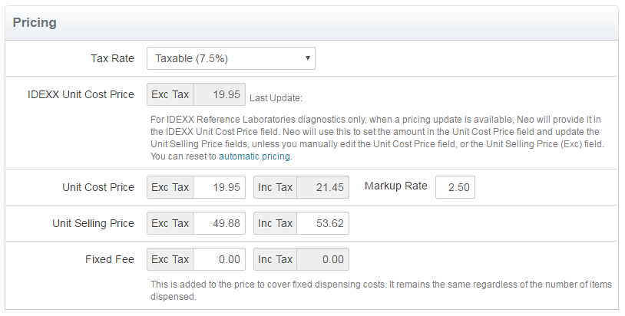Screen dimensions: 625x316
Task: Select the Unit Selling Price Inc Tax input
Action: [x=322, y=223]
